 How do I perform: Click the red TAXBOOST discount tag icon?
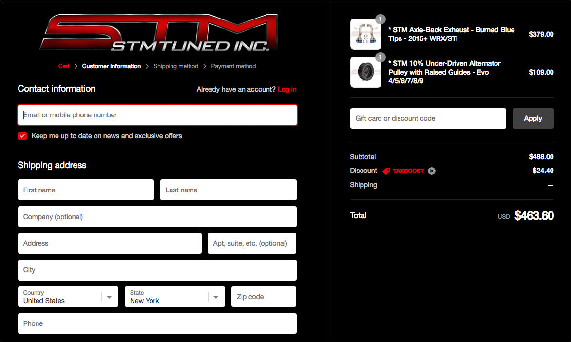click(386, 171)
